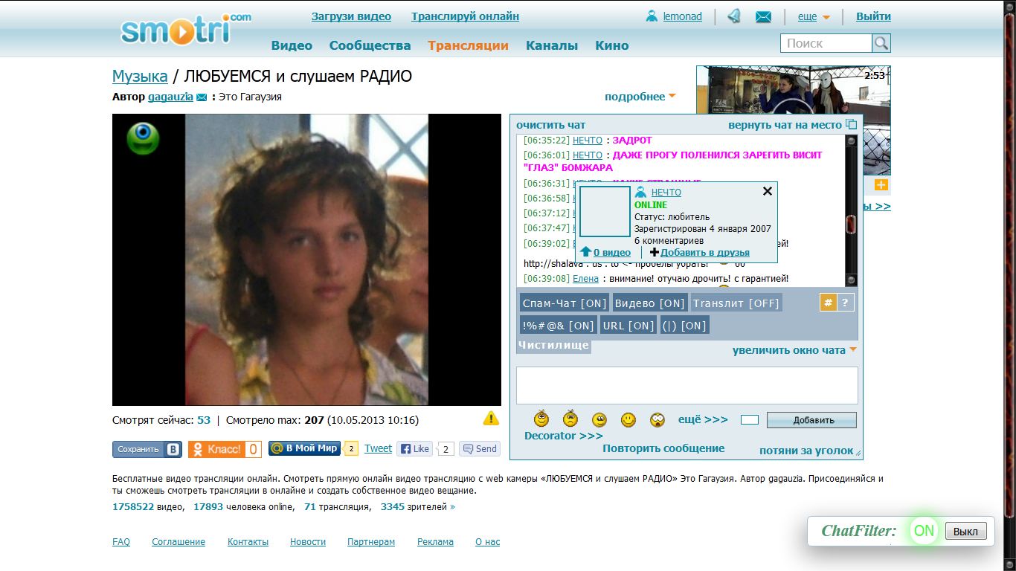Toggle Видево filter

pyautogui.click(x=650, y=303)
